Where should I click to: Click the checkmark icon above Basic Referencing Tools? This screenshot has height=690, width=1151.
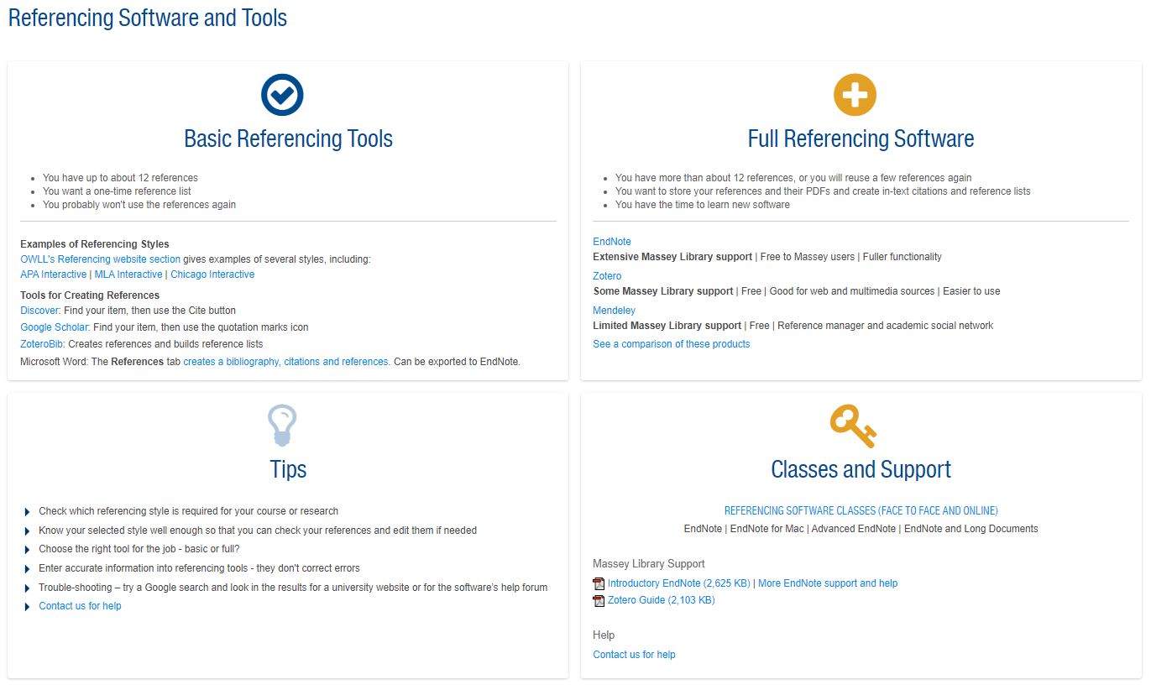click(x=281, y=94)
